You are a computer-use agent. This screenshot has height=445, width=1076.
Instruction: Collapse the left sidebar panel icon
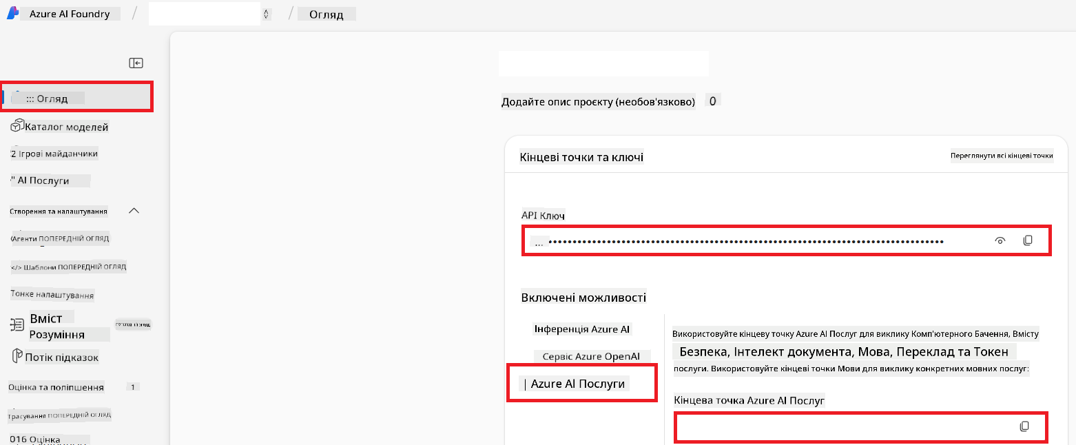(x=136, y=63)
